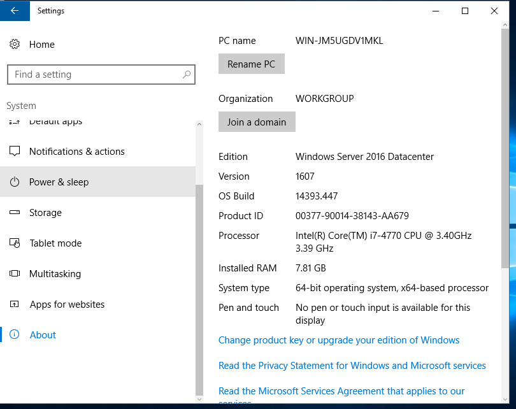This screenshot has width=516, height=409.
Task: Click the Storage drive icon
Action: click(x=15, y=213)
